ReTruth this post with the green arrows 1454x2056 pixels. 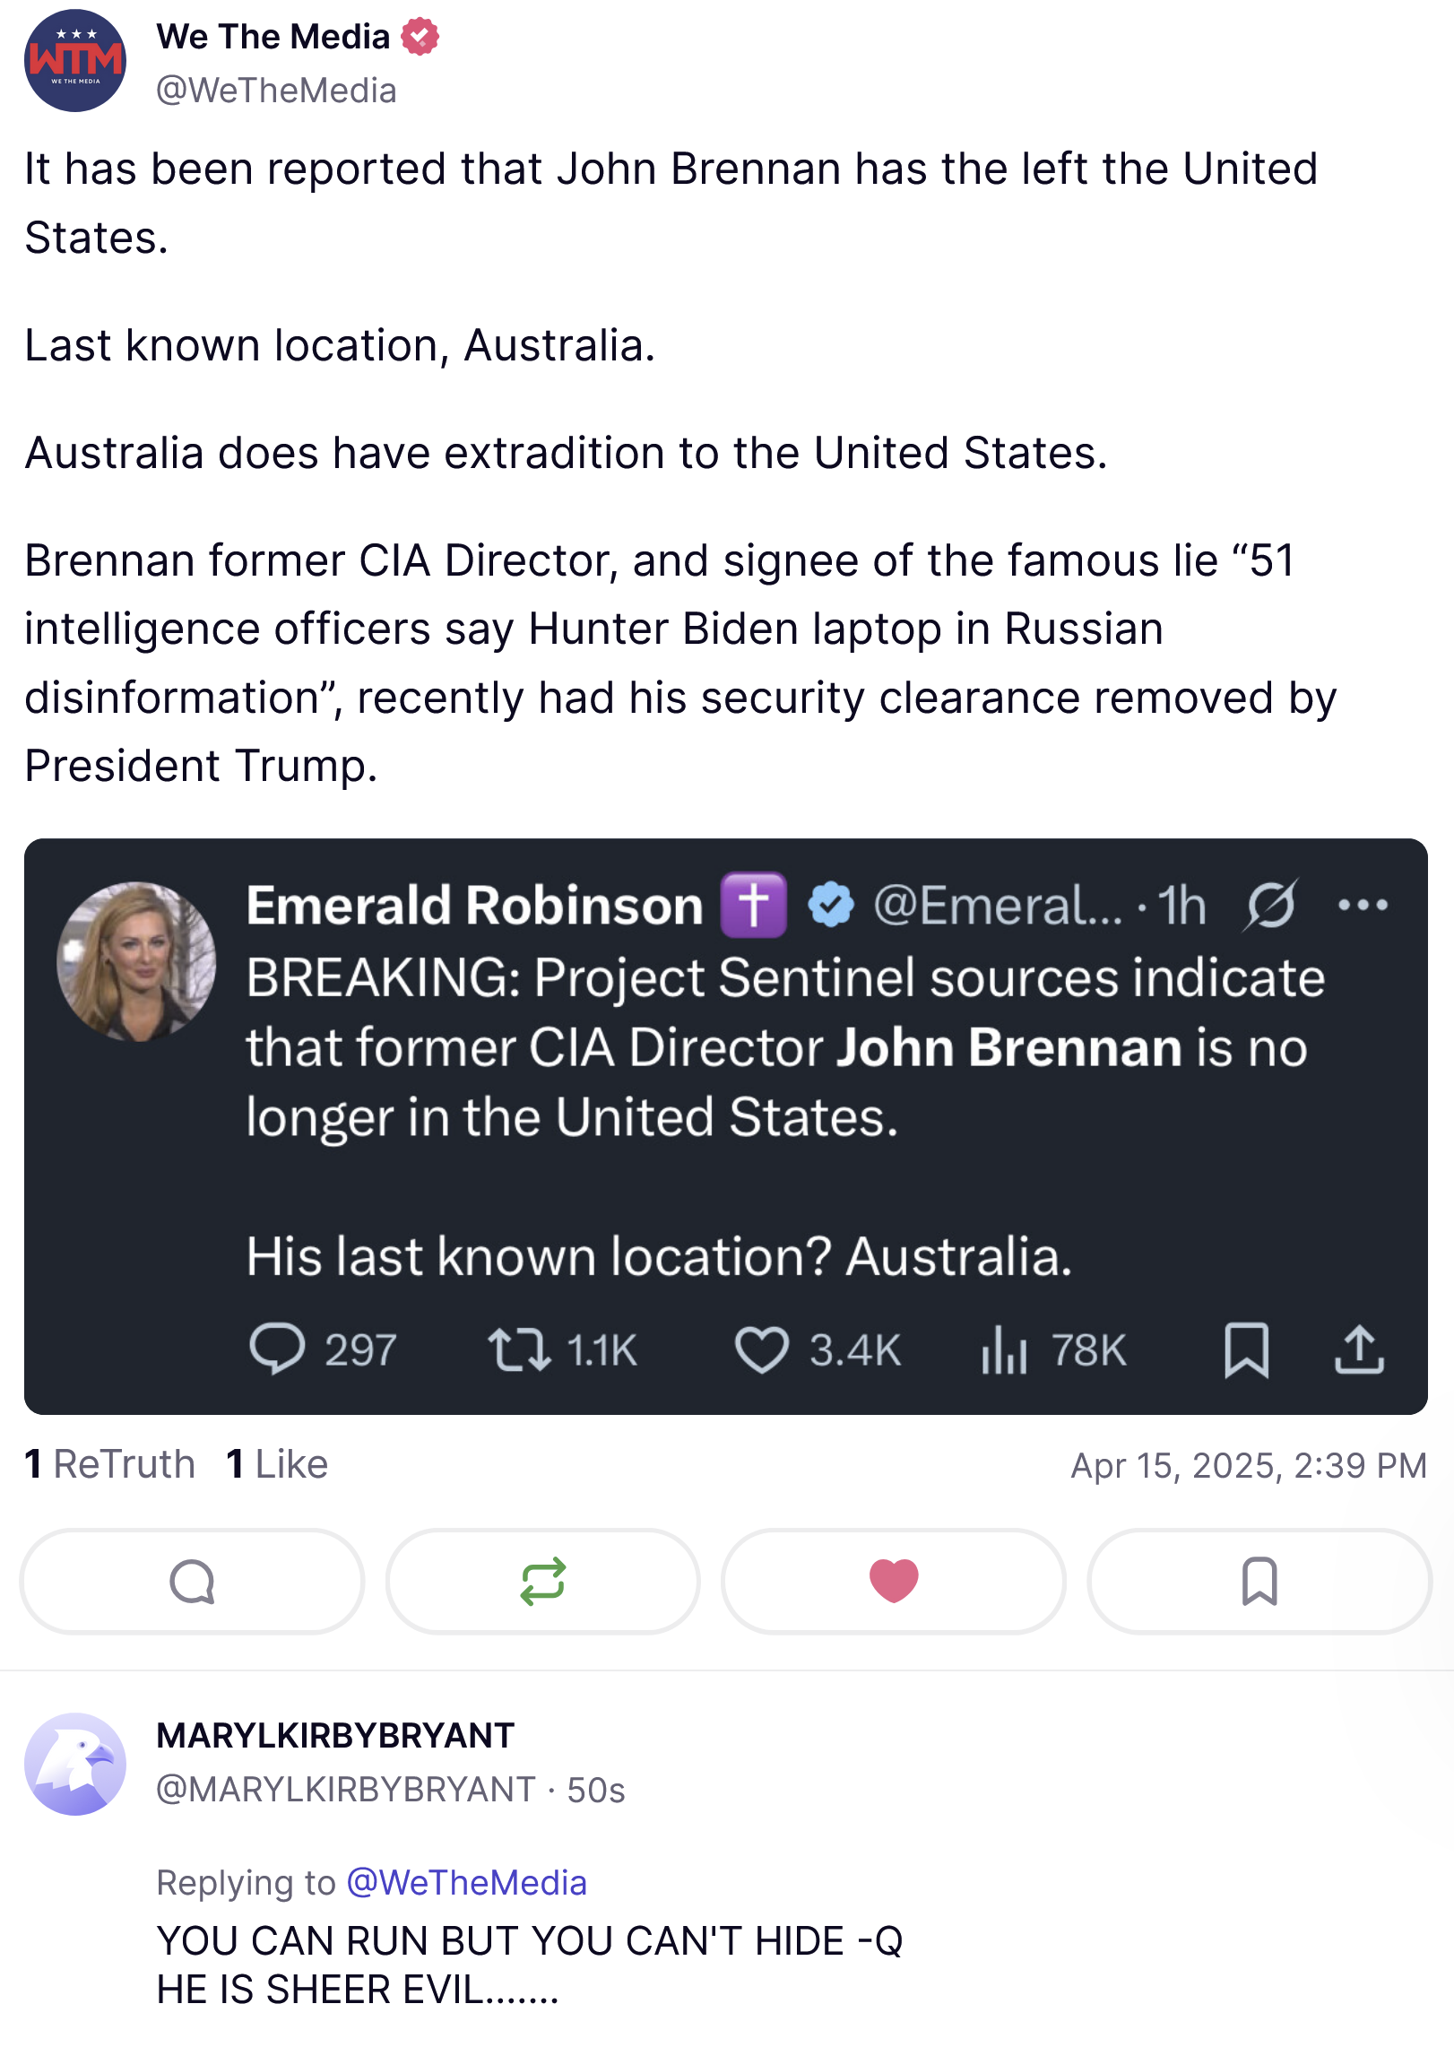coord(542,1581)
